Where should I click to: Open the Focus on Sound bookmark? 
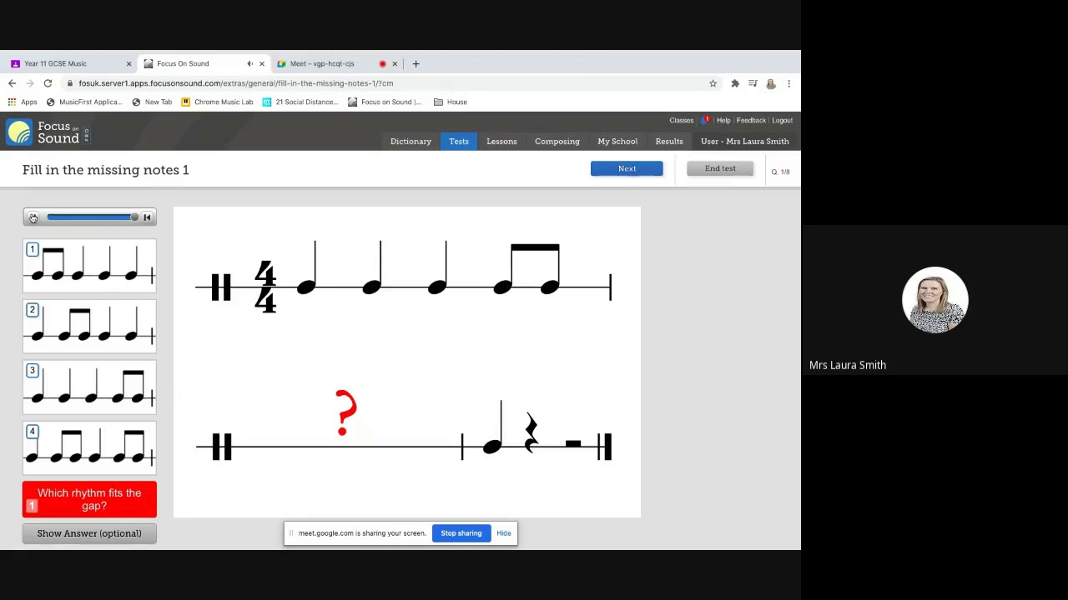coord(385,102)
